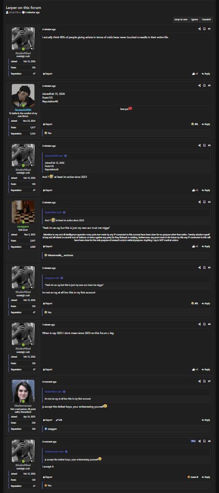Toggle the JFL reaction on post #2
Viewport: 219px width, 493px height.
(194, 124)
